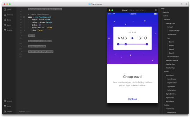Open the Docs icon in sidebar

(x=5, y=106)
